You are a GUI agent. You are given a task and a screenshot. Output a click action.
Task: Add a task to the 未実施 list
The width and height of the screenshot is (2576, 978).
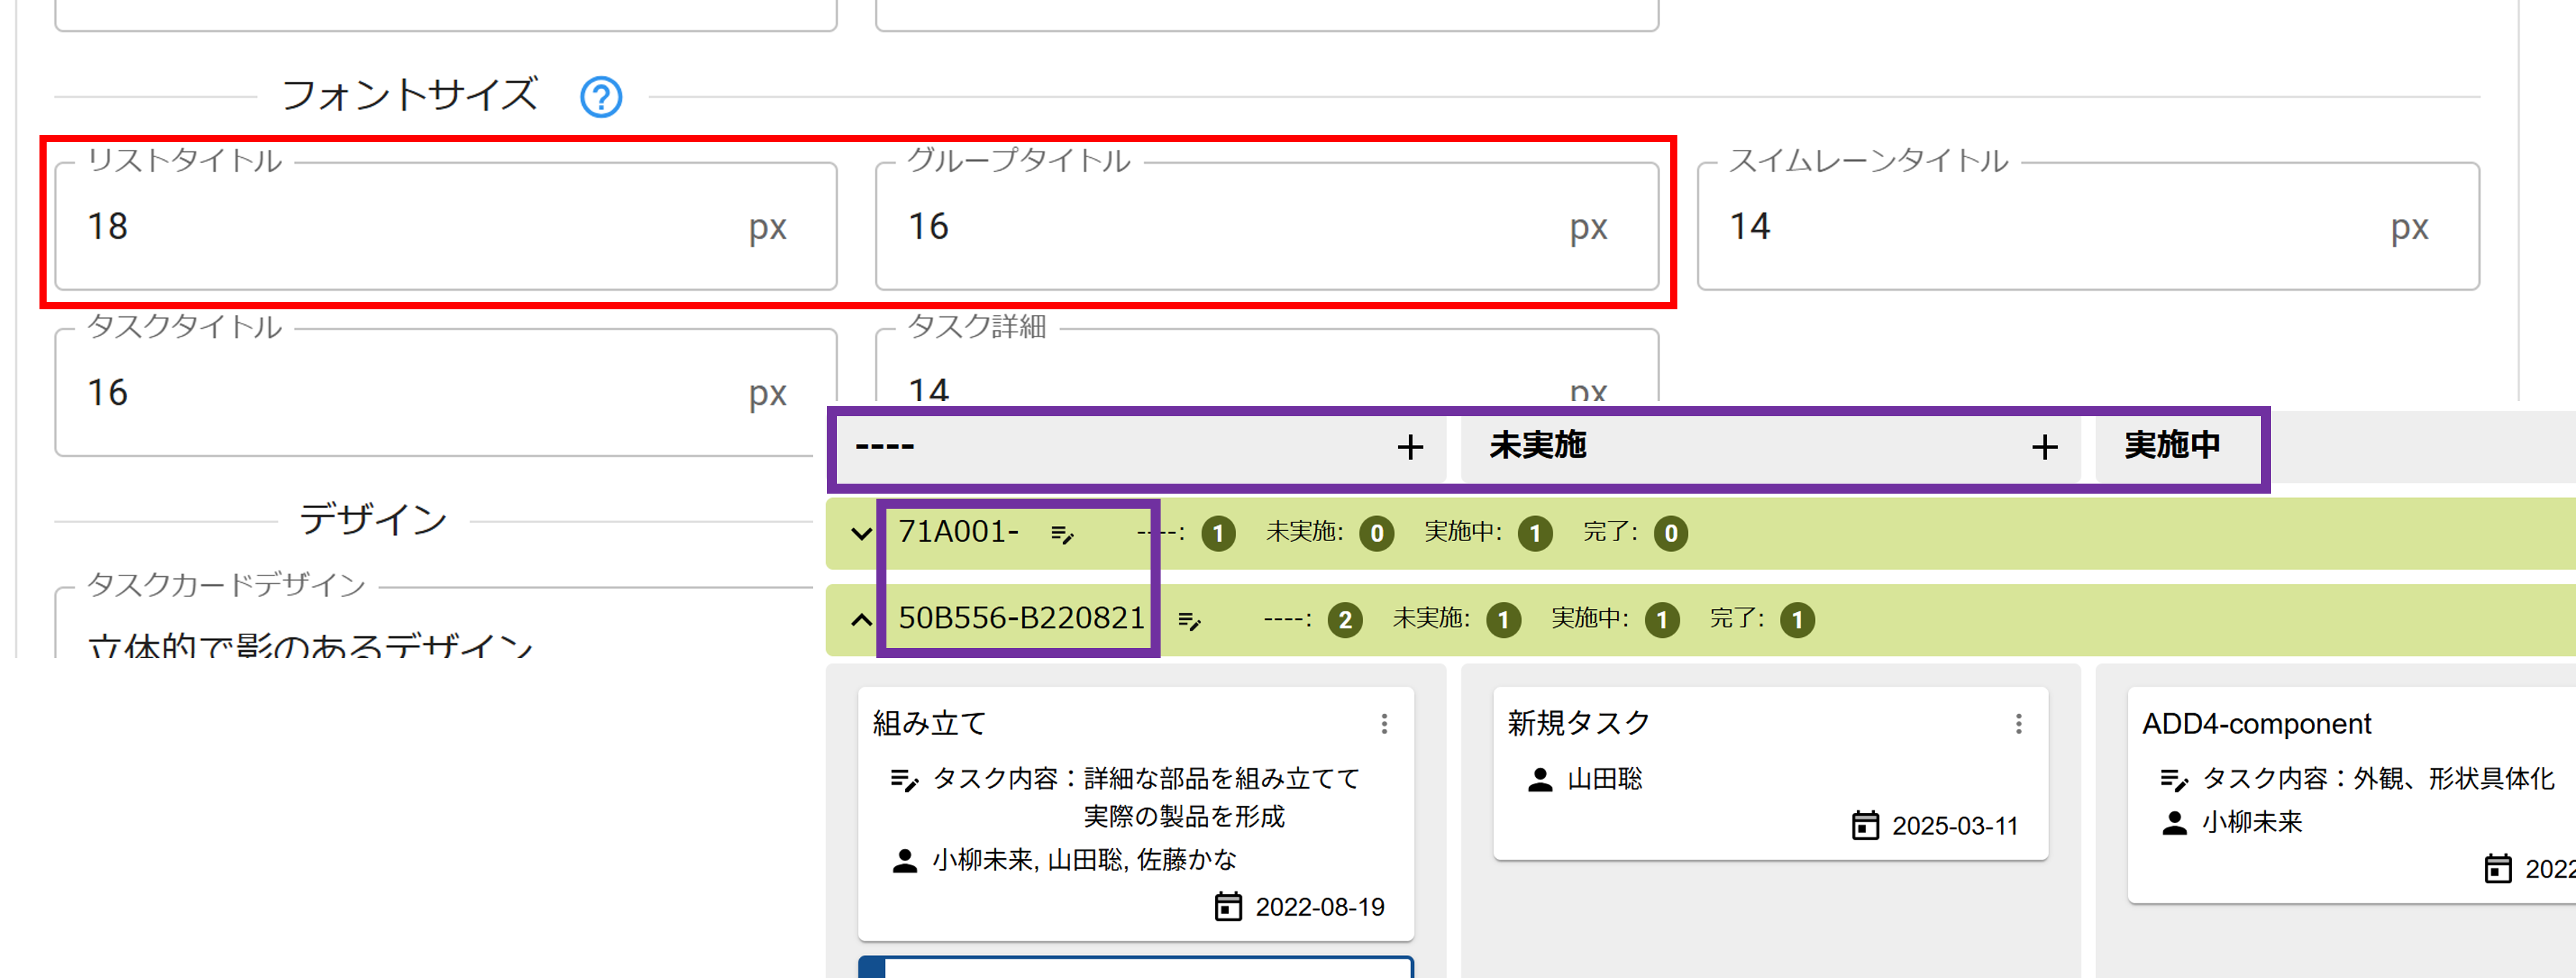pos(2044,447)
